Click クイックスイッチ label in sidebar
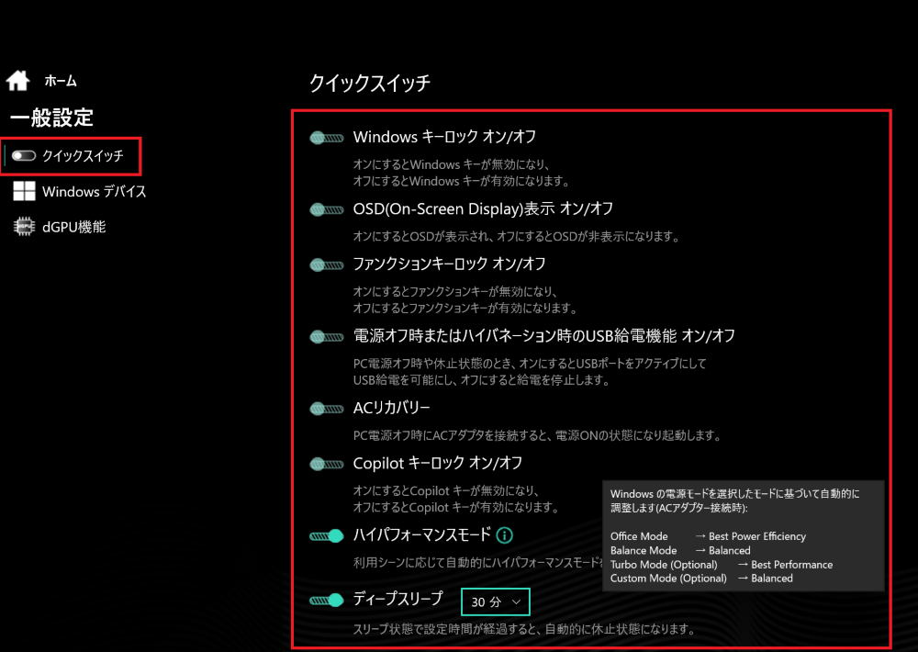 click(83, 156)
